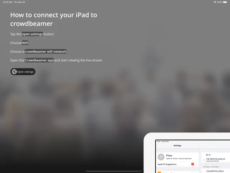Click the red notification badge in preview
The image size is (230, 173).
click(192, 164)
